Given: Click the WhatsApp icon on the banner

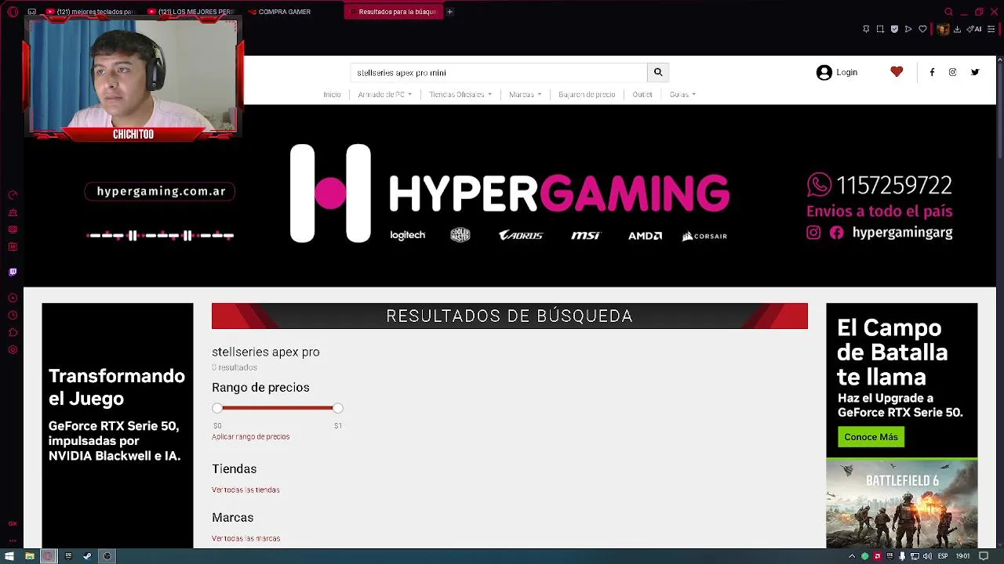Looking at the screenshot, I should click(819, 185).
